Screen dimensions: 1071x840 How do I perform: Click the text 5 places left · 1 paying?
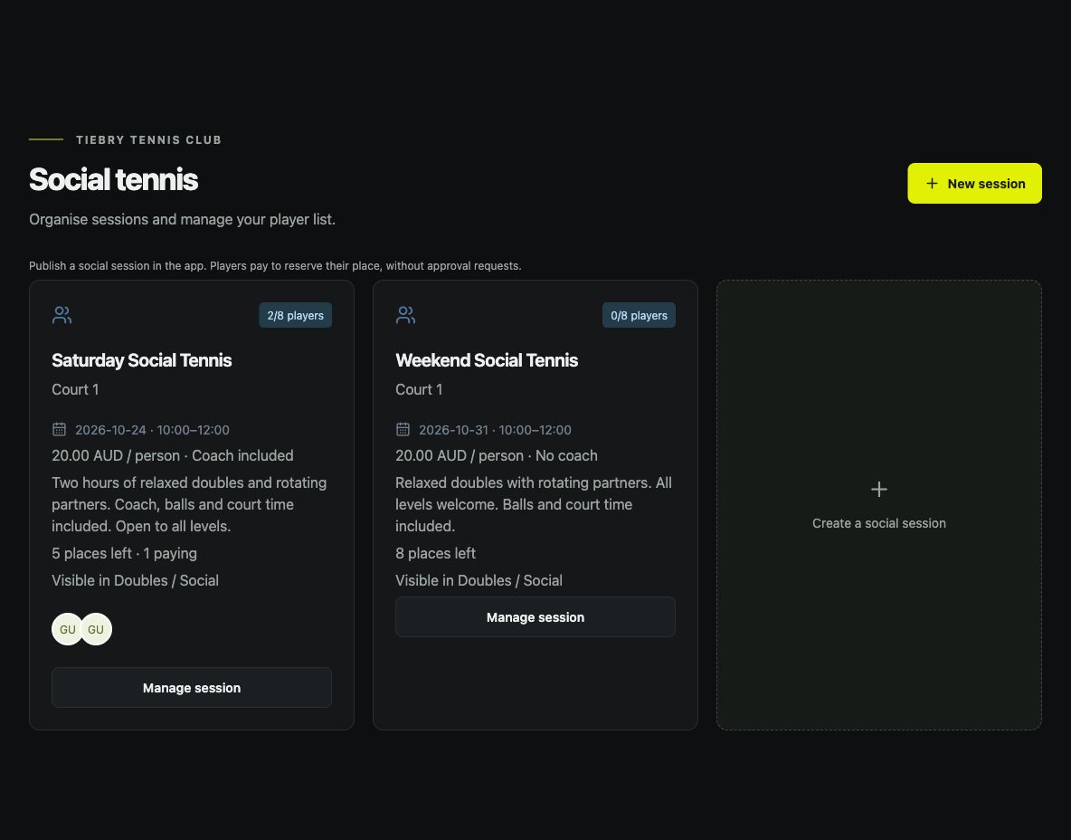[x=124, y=554]
